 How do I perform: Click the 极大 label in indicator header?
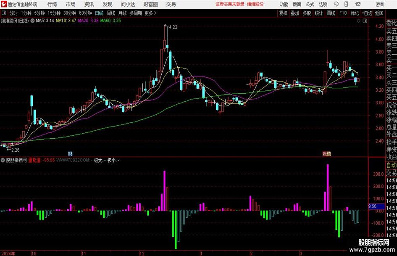point(98,160)
